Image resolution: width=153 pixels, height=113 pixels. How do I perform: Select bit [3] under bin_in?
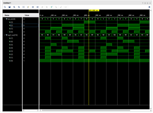tap(12, 22)
